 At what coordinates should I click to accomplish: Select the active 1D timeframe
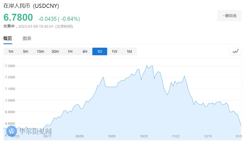100,51
